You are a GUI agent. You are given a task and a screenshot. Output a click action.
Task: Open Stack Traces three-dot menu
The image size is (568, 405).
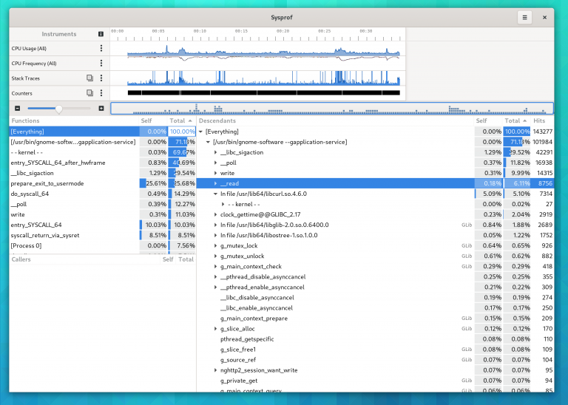click(101, 78)
